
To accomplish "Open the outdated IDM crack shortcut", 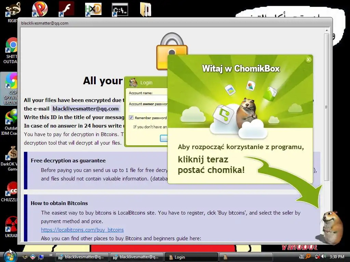I will click(10, 122).
